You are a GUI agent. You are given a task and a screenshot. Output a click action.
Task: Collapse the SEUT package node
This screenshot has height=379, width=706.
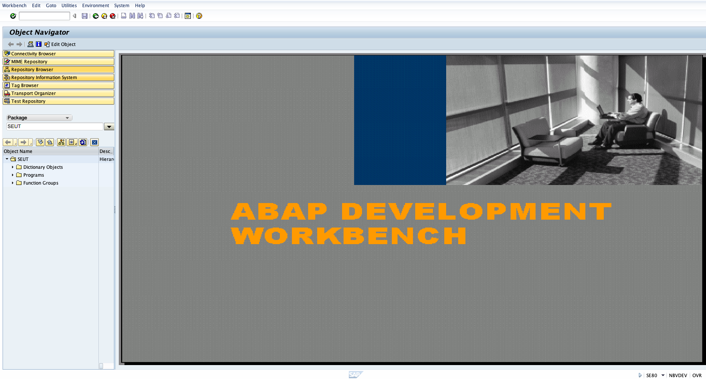pos(6,159)
